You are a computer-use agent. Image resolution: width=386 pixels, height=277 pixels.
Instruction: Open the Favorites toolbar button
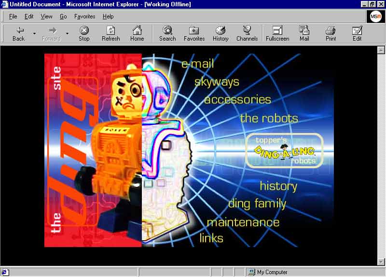click(194, 34)
